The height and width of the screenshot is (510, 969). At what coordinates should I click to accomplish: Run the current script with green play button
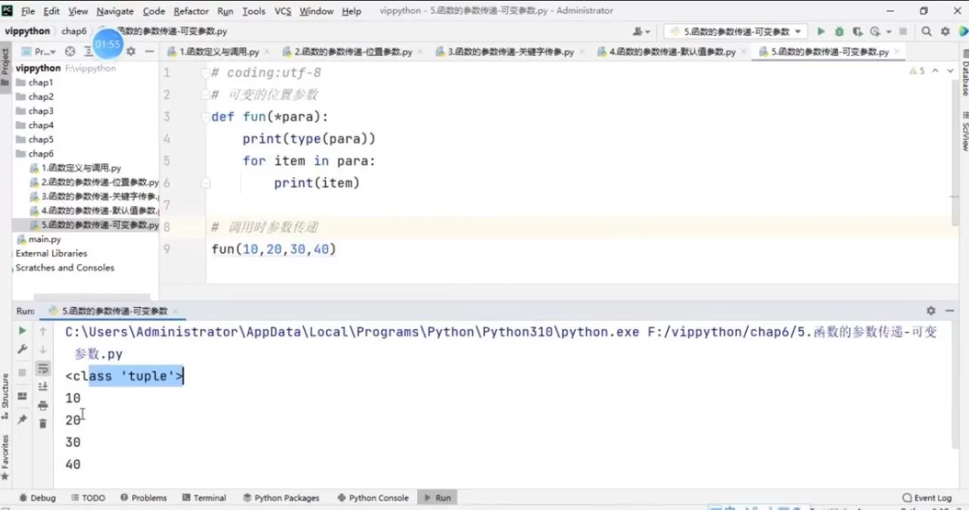821,32
